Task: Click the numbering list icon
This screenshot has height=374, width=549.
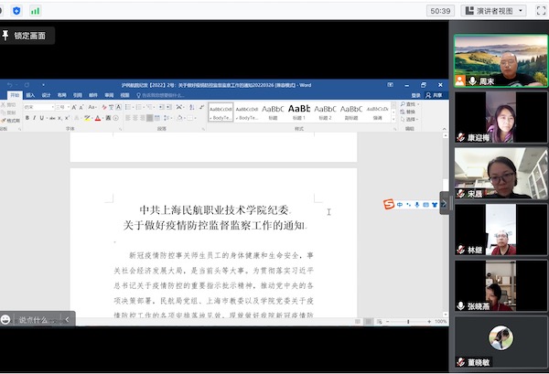Action: 139,107
